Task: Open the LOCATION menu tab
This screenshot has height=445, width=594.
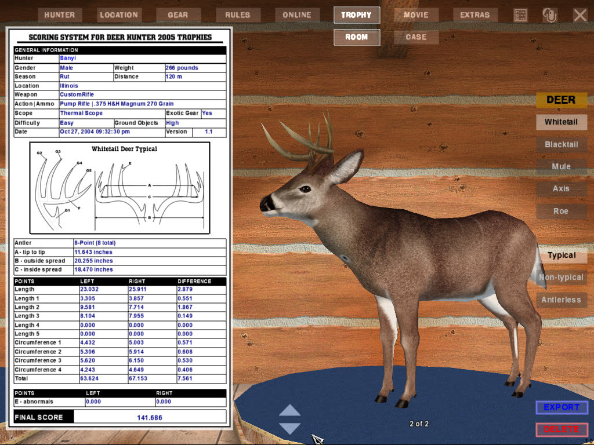Action: coord(119,15)
